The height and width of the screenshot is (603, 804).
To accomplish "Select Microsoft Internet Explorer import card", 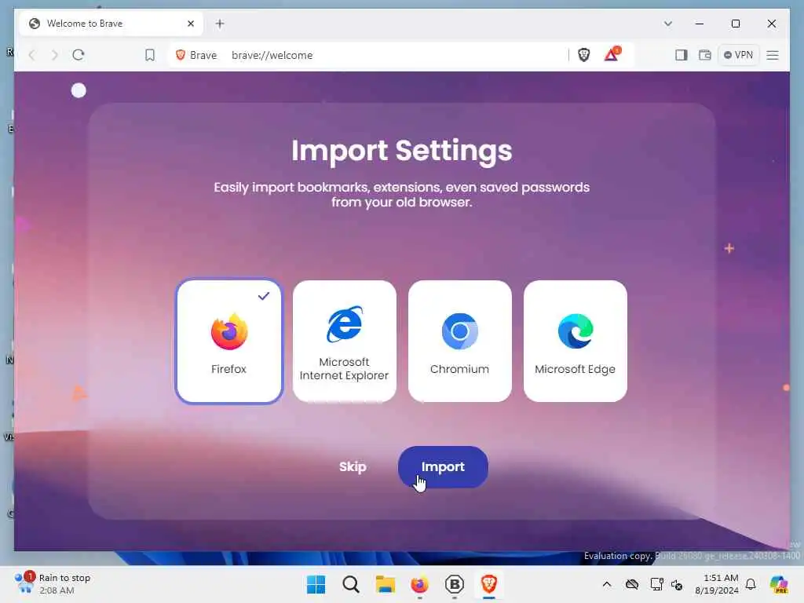I will tap(344, 341).
